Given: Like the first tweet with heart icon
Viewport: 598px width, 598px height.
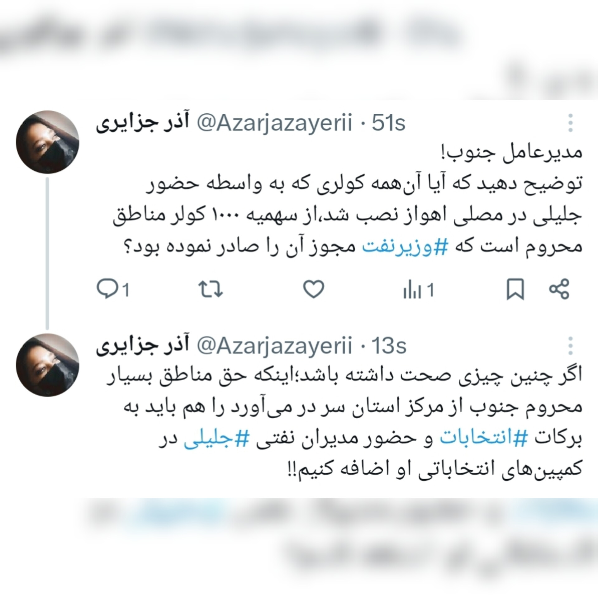Looking at the screenshot, I should [x=314, y=289].
